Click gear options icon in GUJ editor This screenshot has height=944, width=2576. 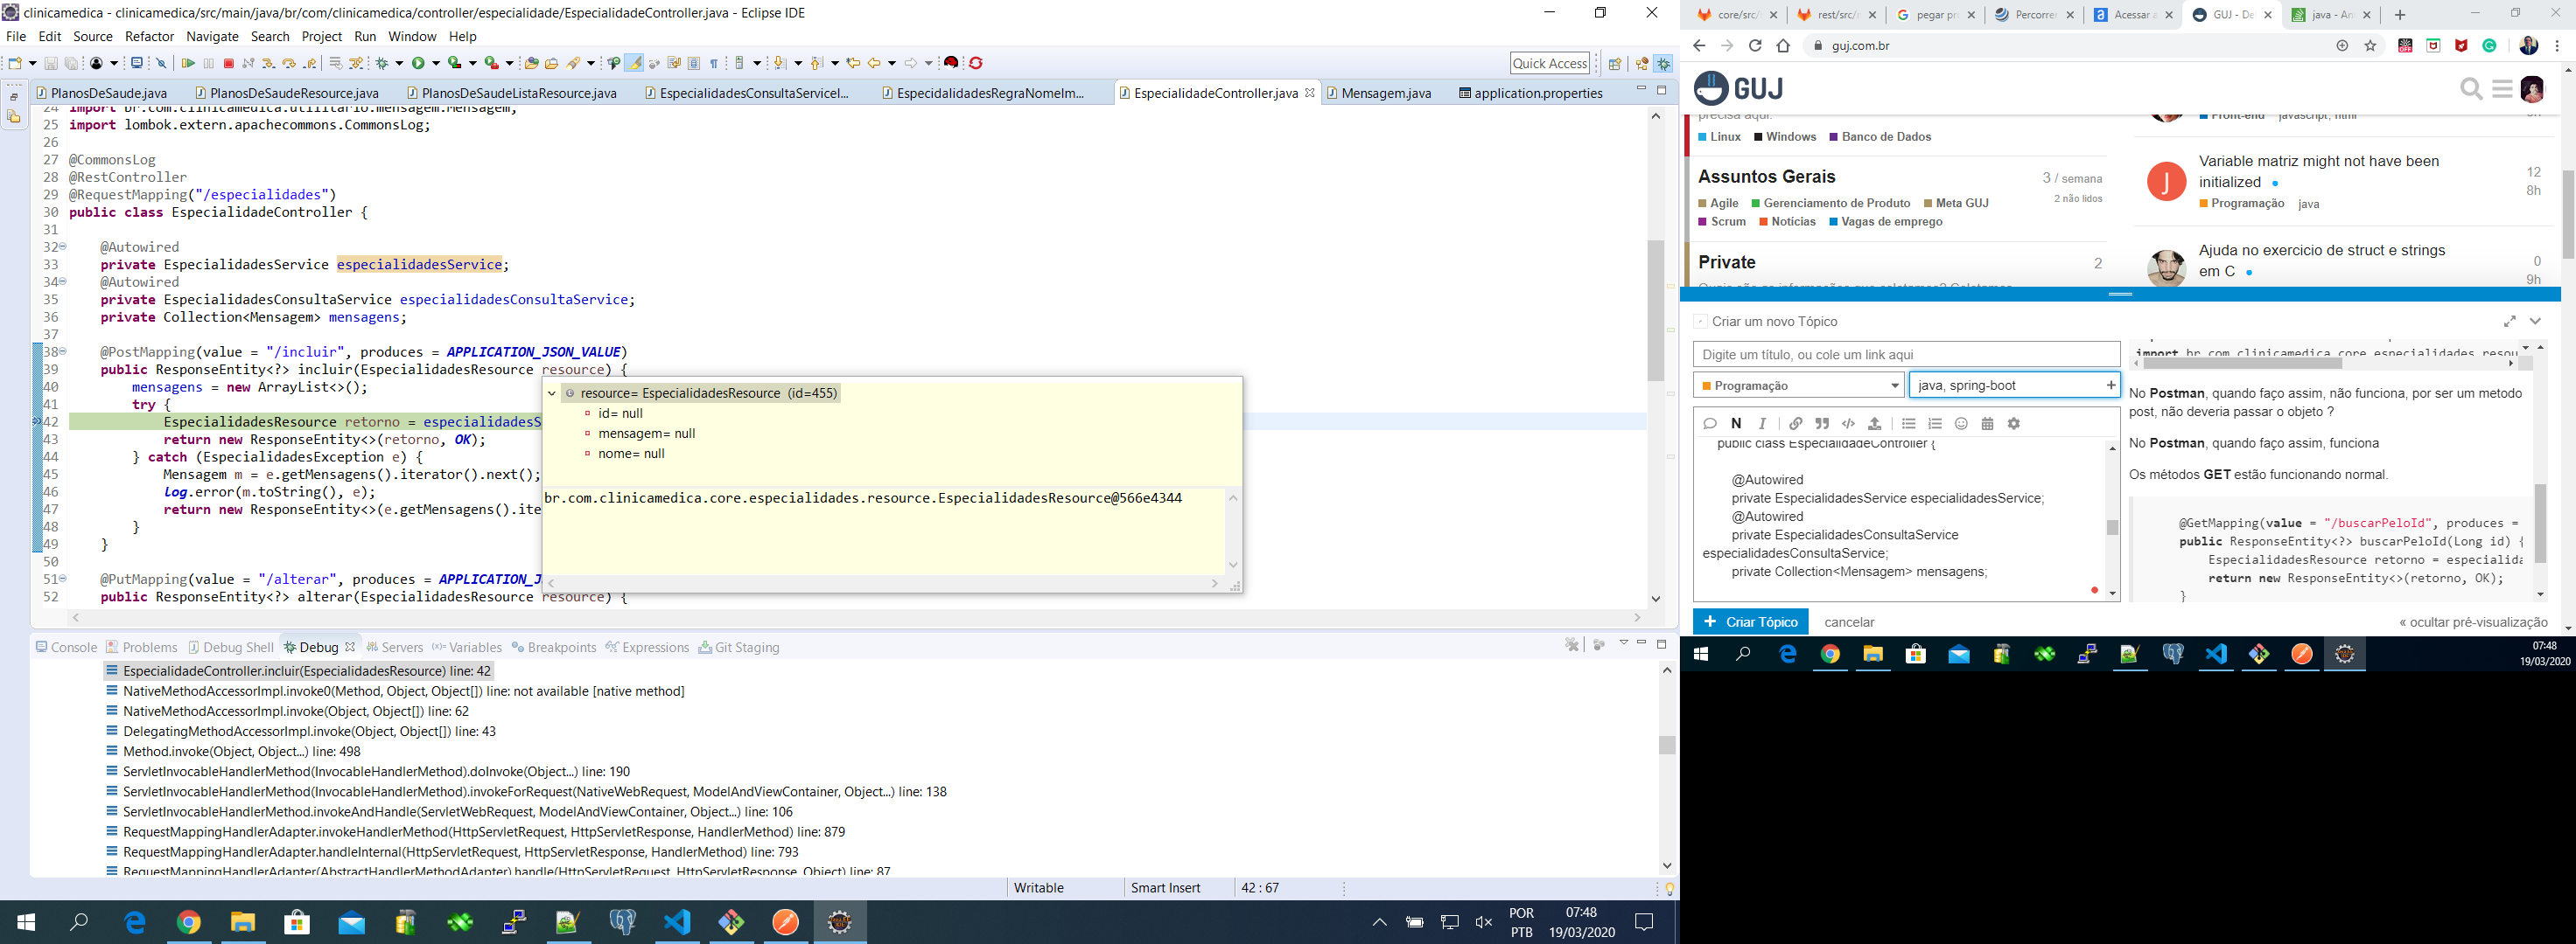click(2014, 424)
